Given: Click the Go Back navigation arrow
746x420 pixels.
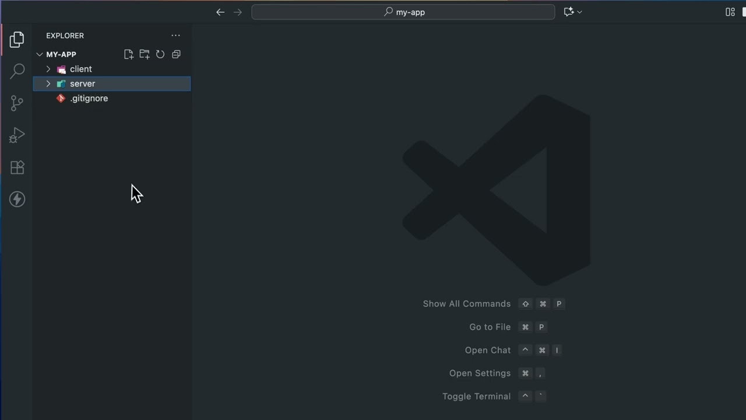Looking at the screenshot, I should click(220, 12).
